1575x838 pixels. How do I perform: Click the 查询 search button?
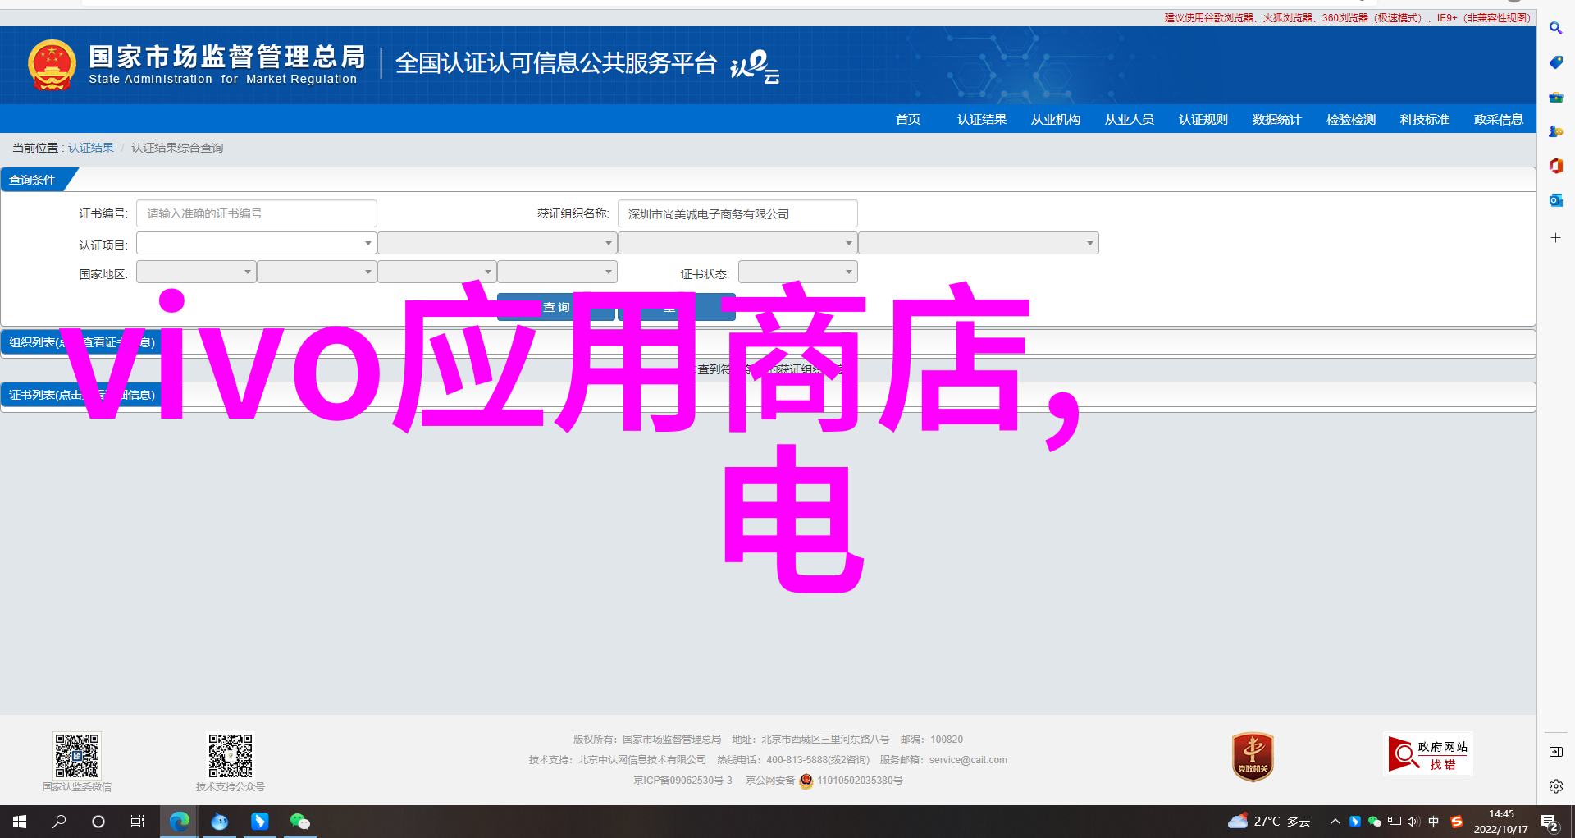click(556, 307)
